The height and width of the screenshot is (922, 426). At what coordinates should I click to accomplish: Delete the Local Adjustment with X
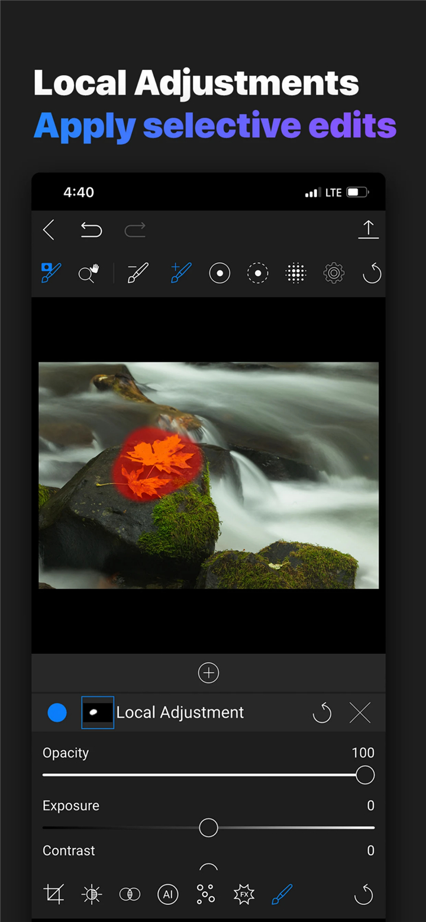360,713
